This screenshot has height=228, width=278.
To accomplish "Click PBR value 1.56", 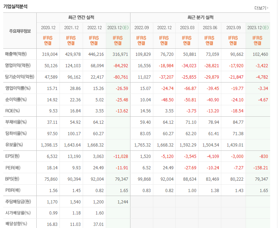I will point(53,191).
